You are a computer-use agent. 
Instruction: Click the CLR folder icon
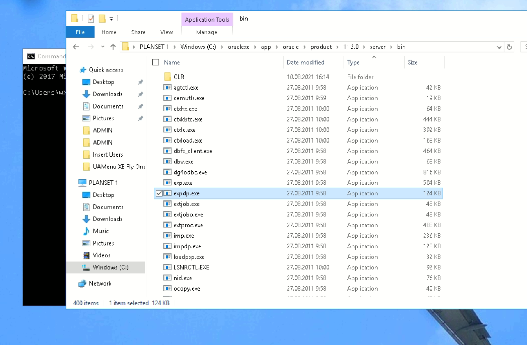[x=167, y=77]
